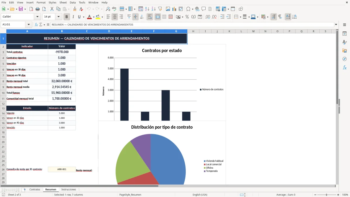The image size is (350, 197).
Task: Click the Copy icon
Action: point(58,9)
